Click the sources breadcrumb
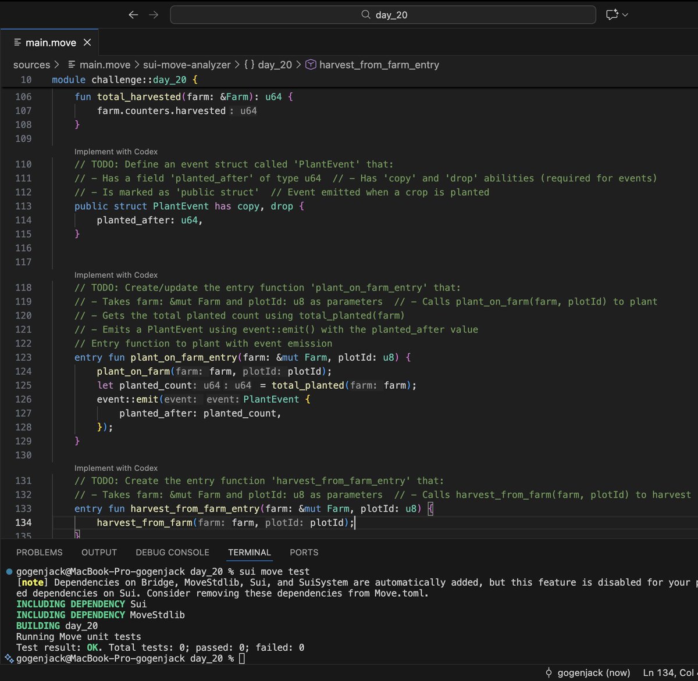 pyautogui.click(x=31, y=65)
